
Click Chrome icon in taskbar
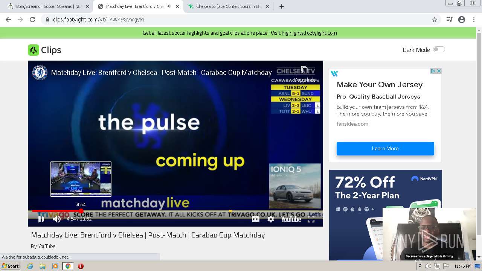coord(68,266)
